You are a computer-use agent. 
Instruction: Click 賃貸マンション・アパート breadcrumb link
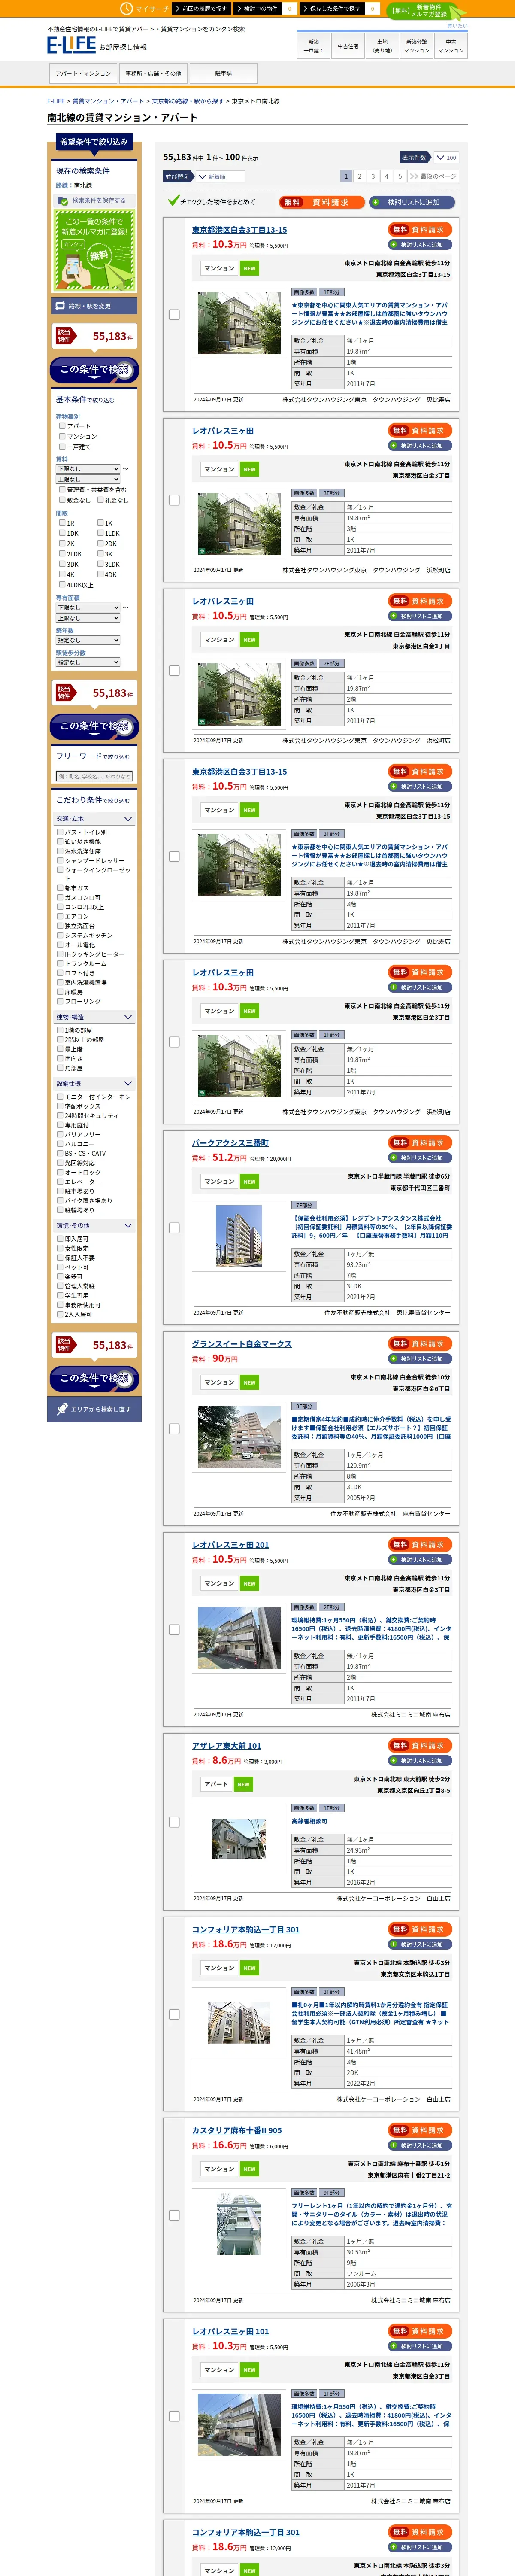coord(108,101)
